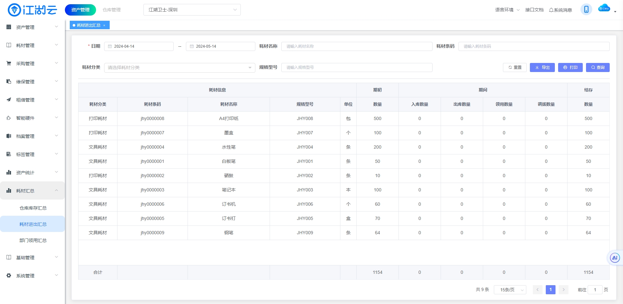The width and height of the screenshot is (623, 304).
Task: Click calendar icon in start date field
Action: tap(110, 46)
